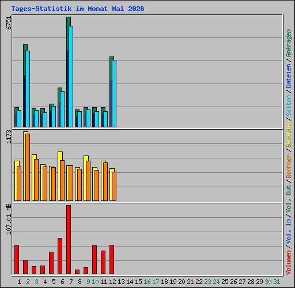This screenshot has height=288, width=295.
Task: Click the orange Rechner bar for day 6
Action: (x=62, y=180)
